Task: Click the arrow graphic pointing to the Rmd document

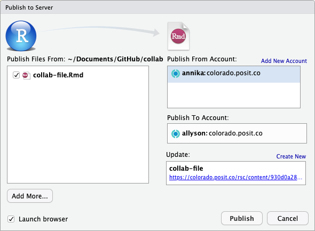Action: point(99,31)
